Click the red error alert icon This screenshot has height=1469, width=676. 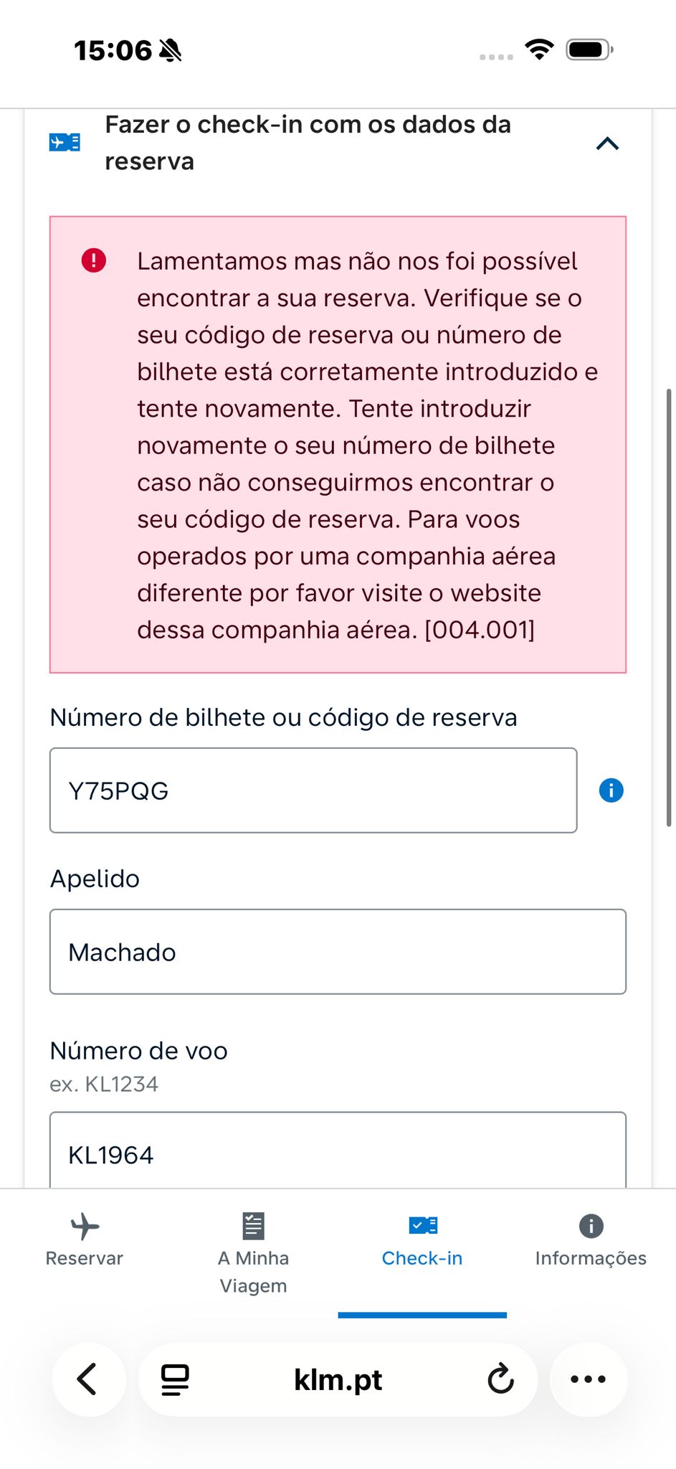coord(94,260)
